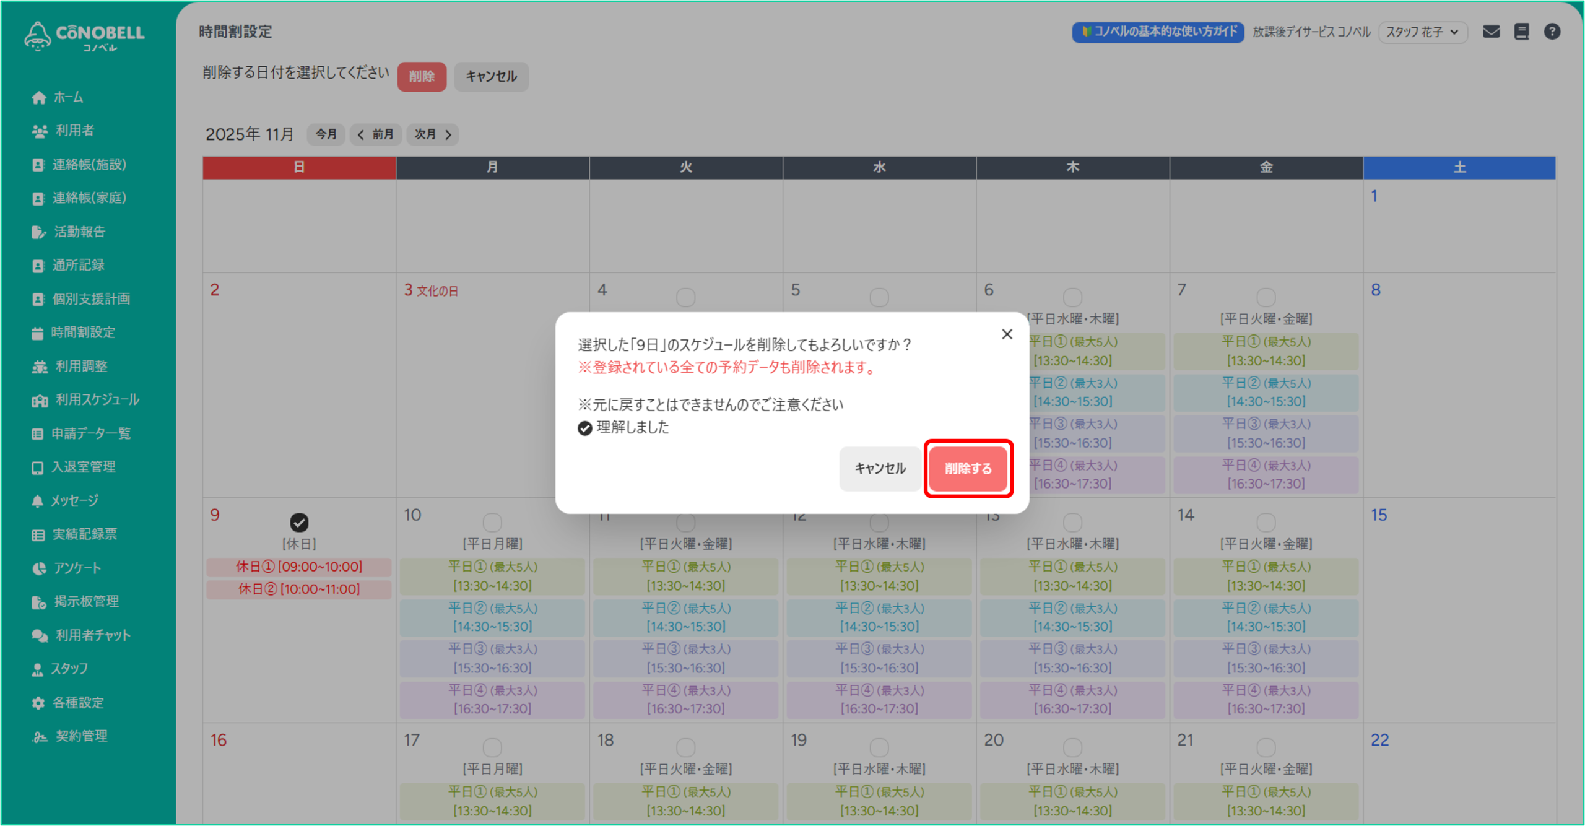Uncheck the day 9 selection circle

(x=299, y=523)
